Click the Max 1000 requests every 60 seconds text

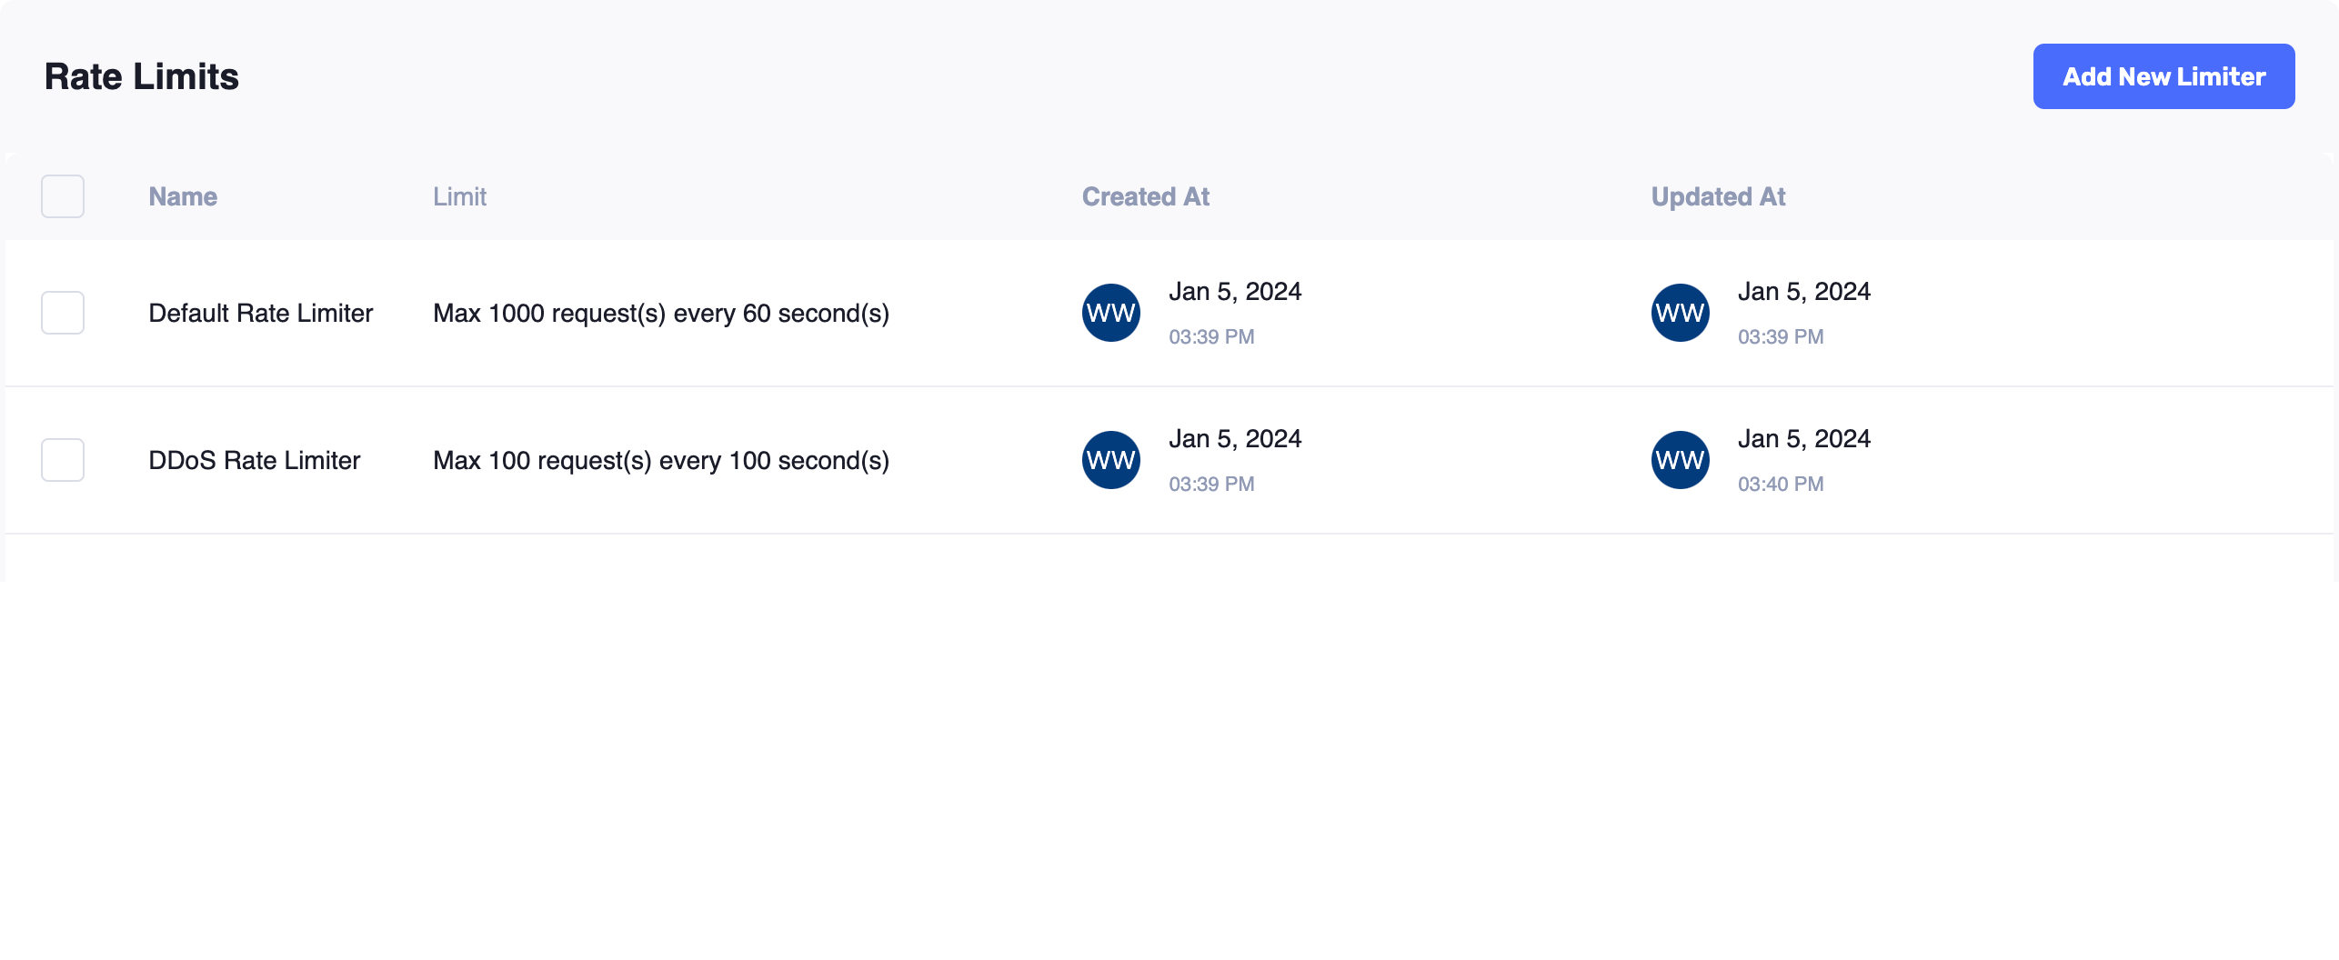click(x=660, y=313)
